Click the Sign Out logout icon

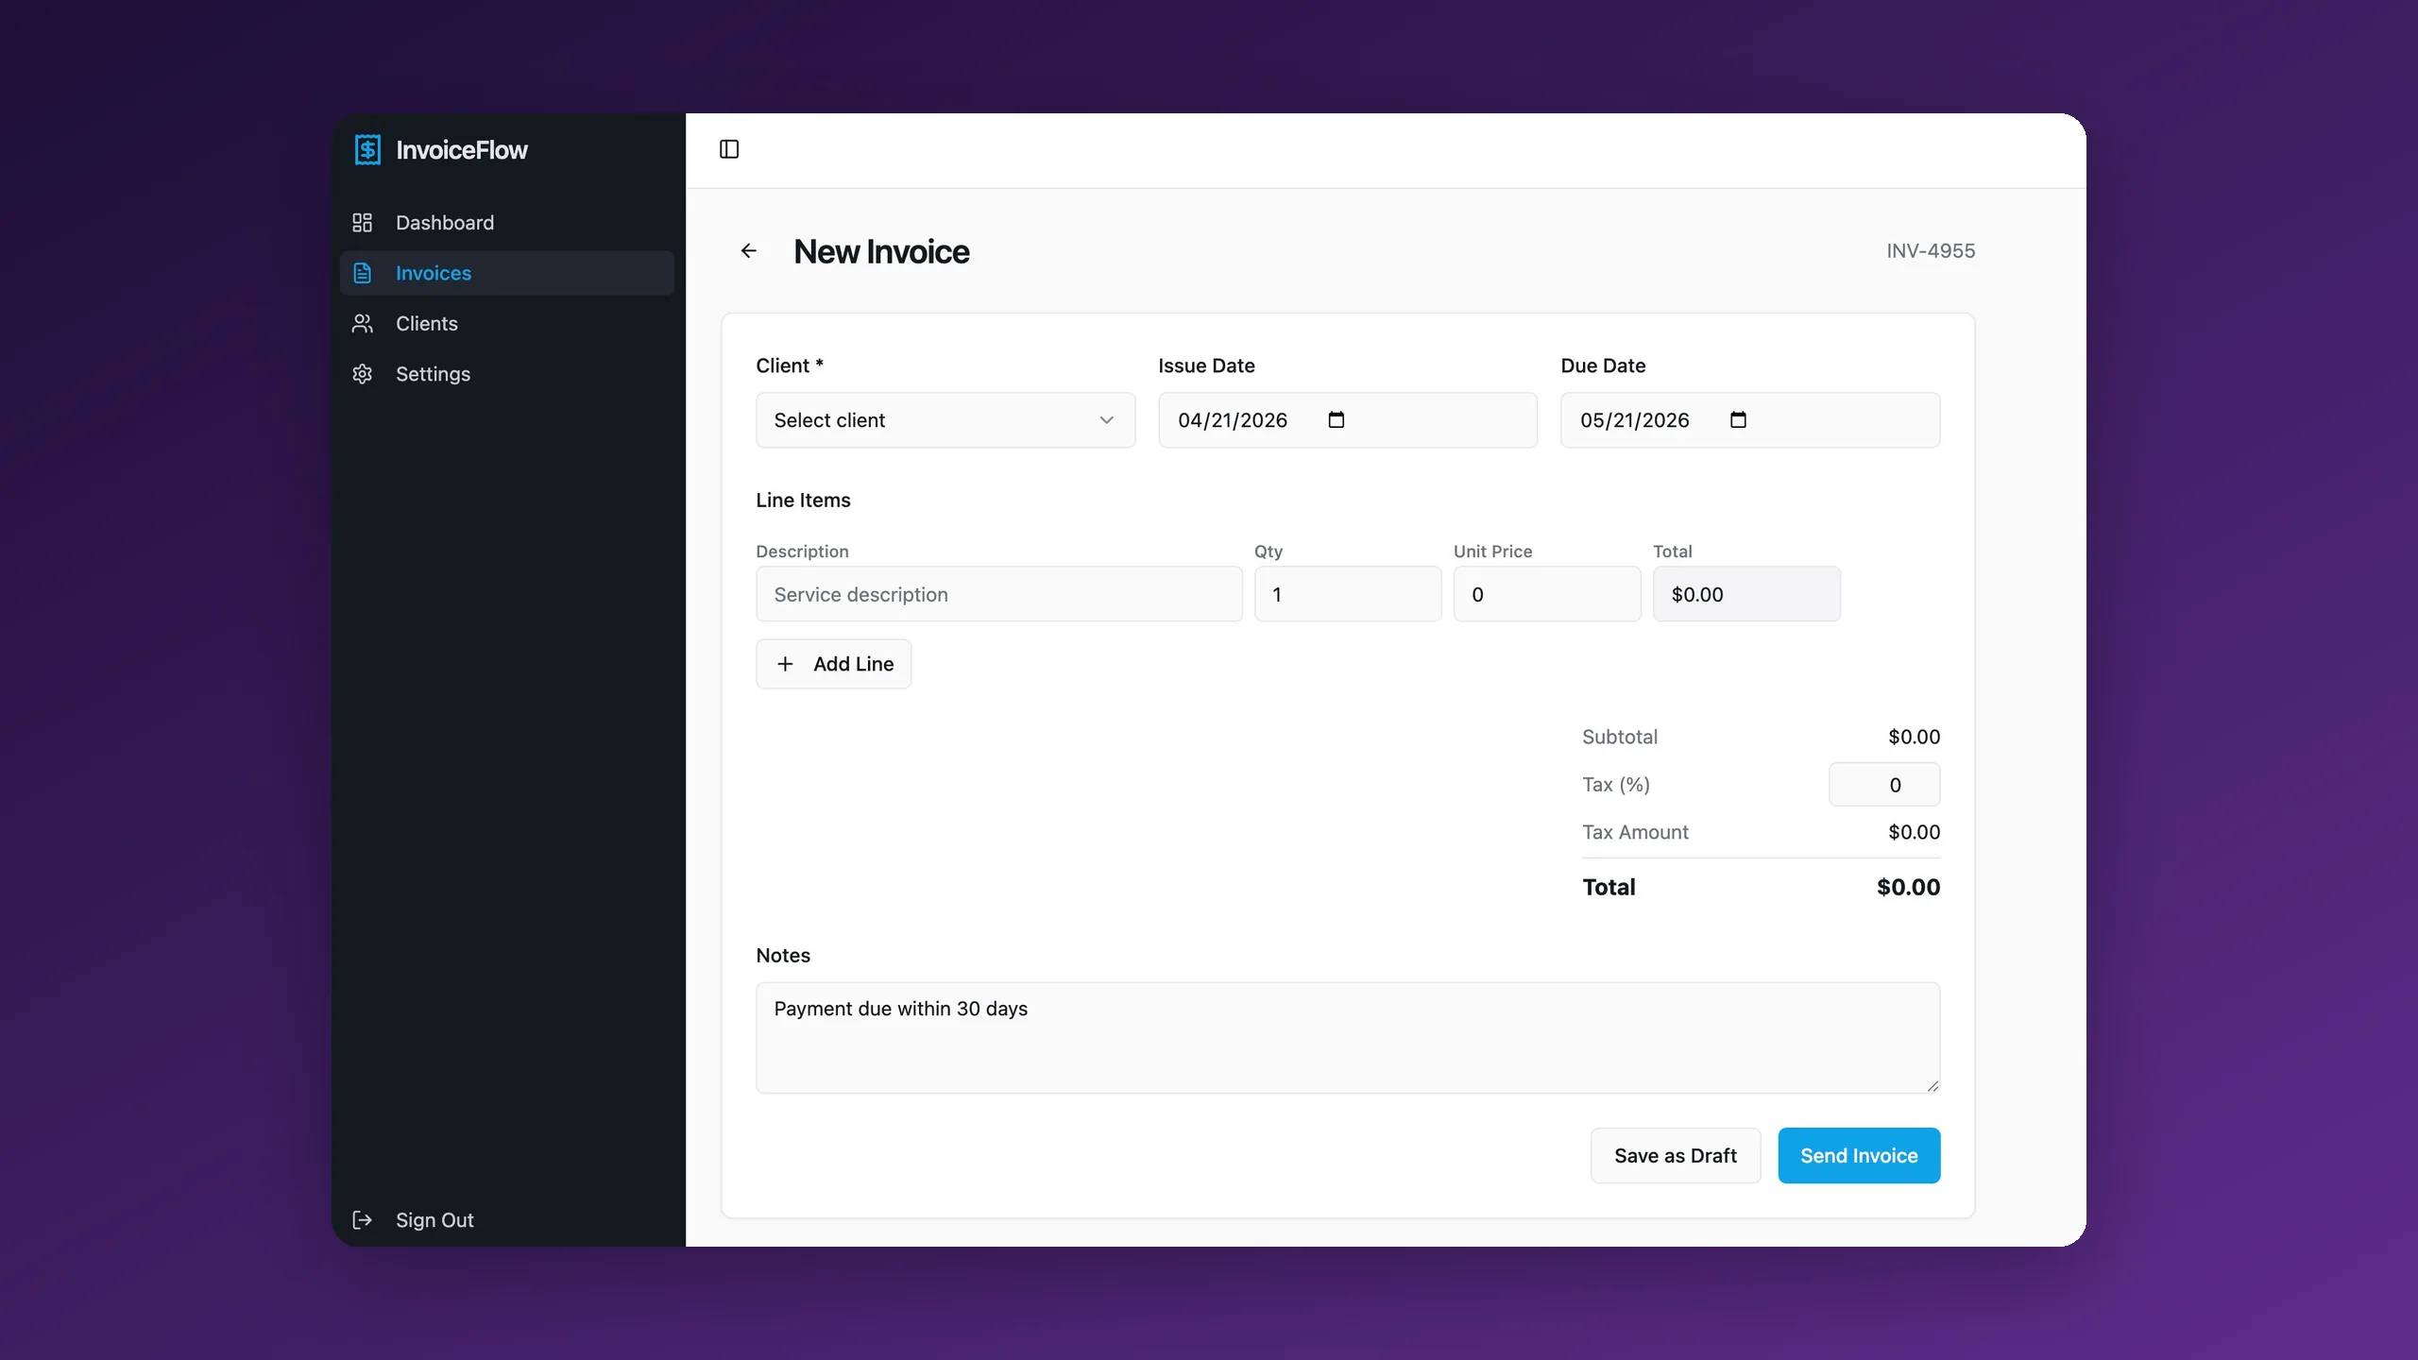pos(362,1219)
